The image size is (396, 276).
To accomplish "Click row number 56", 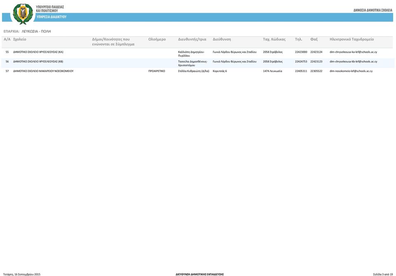I will pos(7,61).
